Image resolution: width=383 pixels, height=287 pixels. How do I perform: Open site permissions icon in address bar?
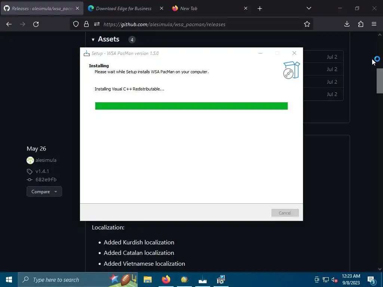pos(97,24)
